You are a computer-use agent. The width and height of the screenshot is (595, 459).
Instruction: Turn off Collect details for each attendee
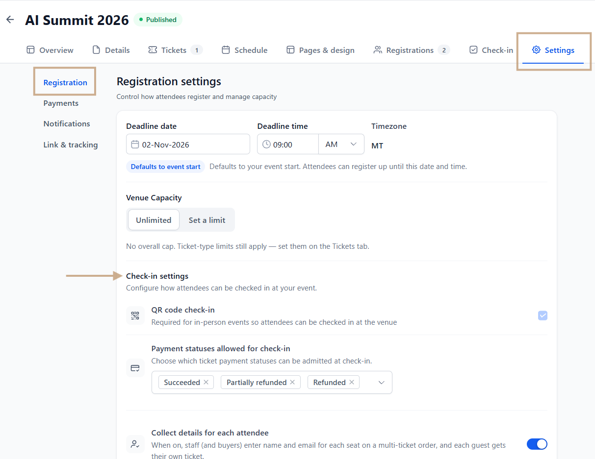point(537,444)
